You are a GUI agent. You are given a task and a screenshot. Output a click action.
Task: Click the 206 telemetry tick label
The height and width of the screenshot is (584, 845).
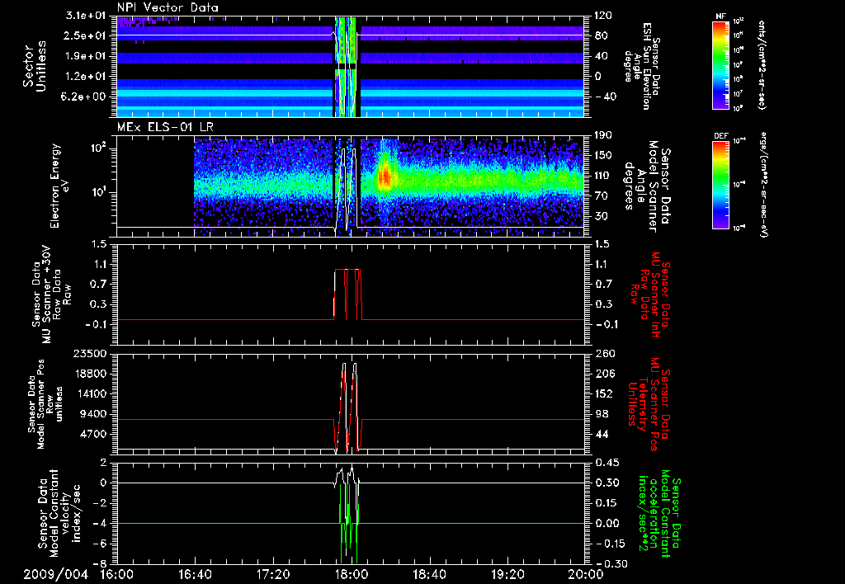click(602, 374)
